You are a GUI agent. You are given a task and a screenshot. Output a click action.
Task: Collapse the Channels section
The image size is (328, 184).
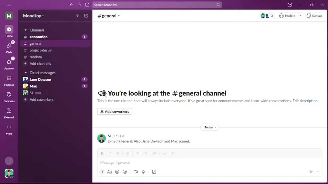26,30
